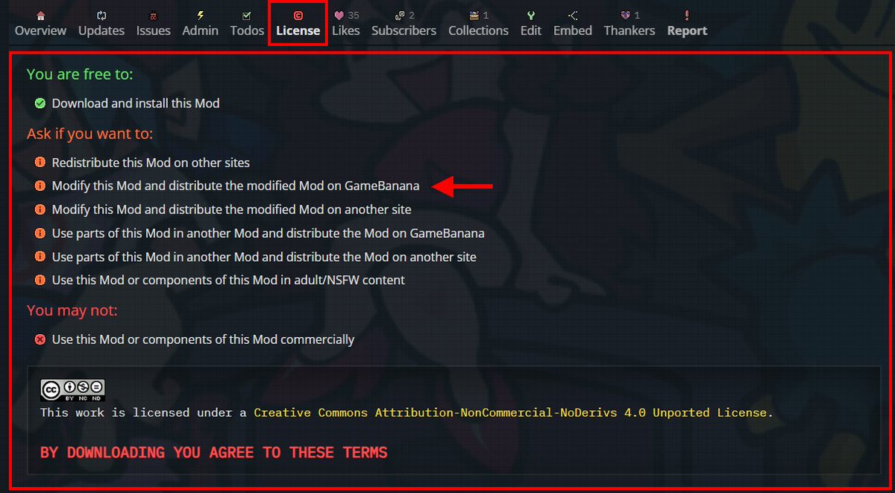This screenshot has width=895, height=493.
Task: Click 'BY DOWNLOADING YOU AGREE TO THESE TERMS' text
Action: tap(214, 453)
